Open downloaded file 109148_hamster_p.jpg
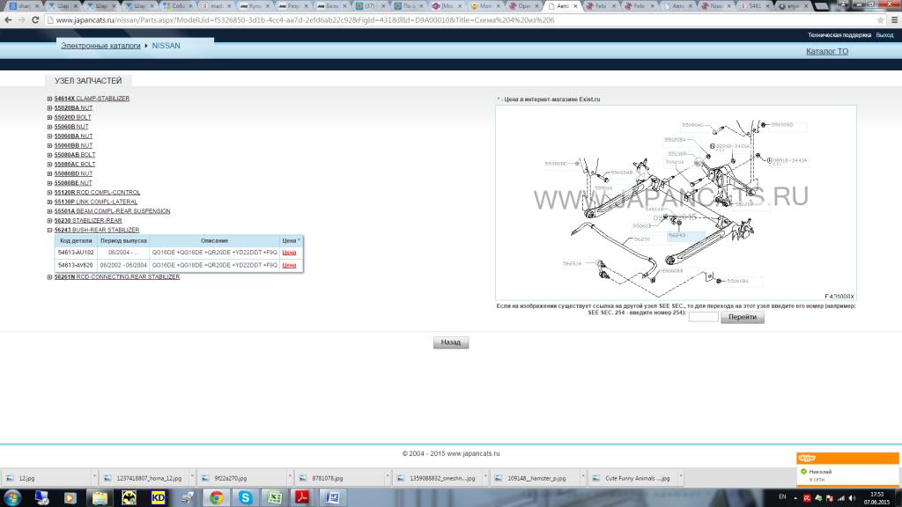Screen dimensions: 902x507 (x=536, y=478)
